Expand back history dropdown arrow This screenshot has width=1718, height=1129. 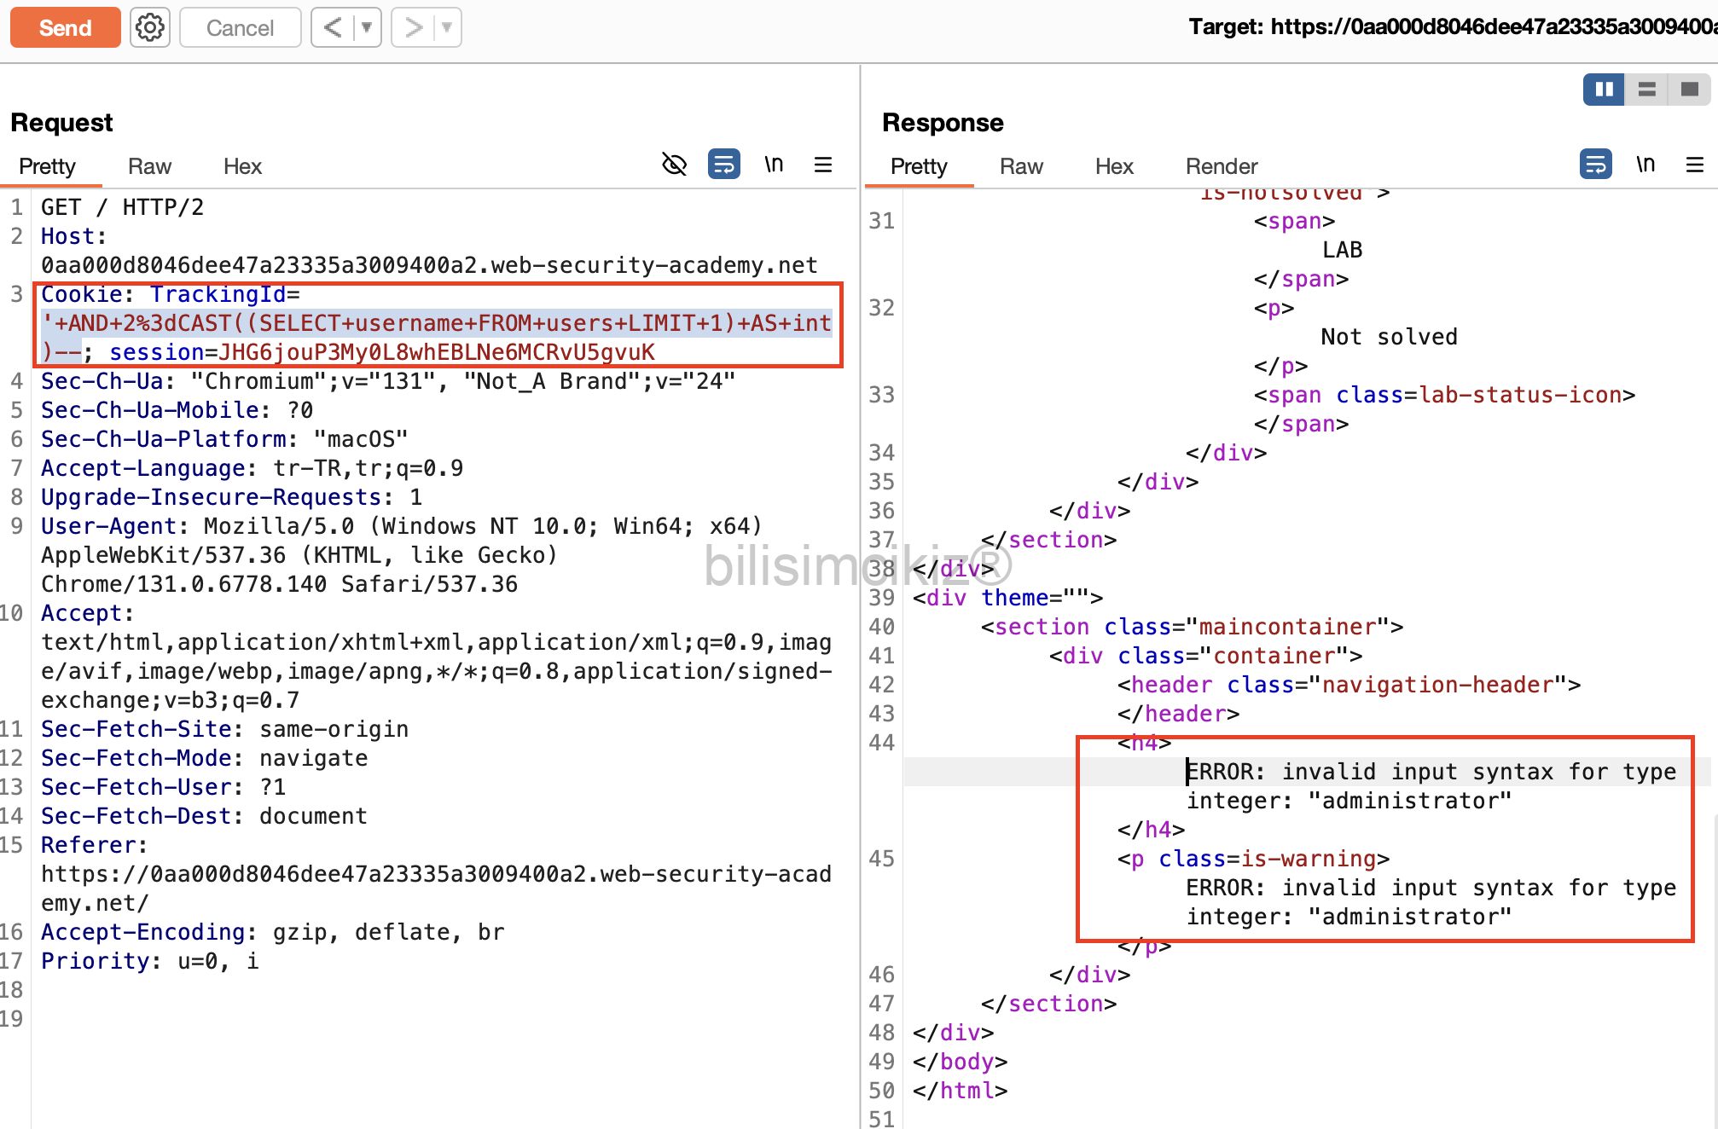click(367, 27)
